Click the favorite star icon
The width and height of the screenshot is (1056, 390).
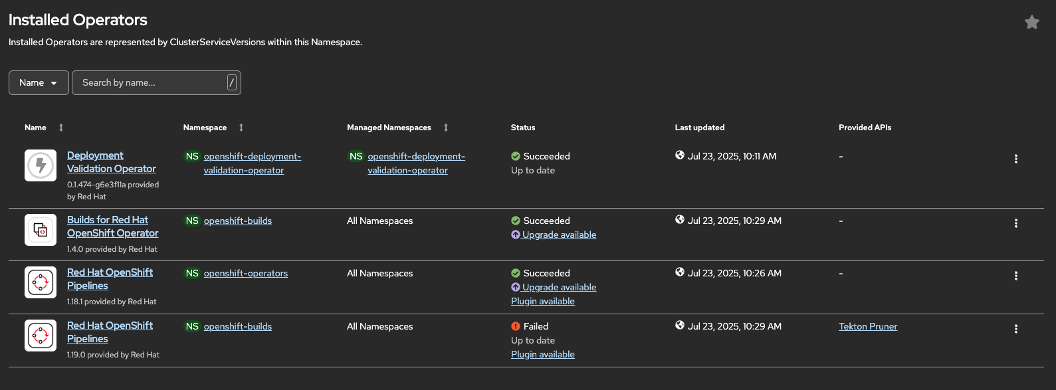pyautogui.click(x=1031, y=23)
